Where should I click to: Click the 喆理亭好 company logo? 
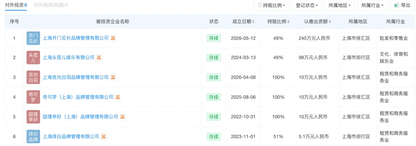coord(34,117)
